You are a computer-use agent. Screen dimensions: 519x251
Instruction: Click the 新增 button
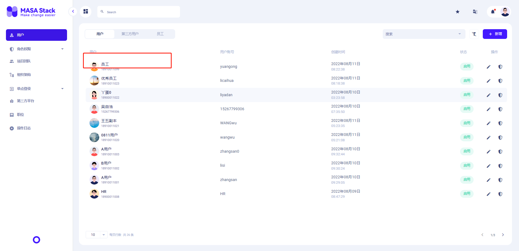495,34
